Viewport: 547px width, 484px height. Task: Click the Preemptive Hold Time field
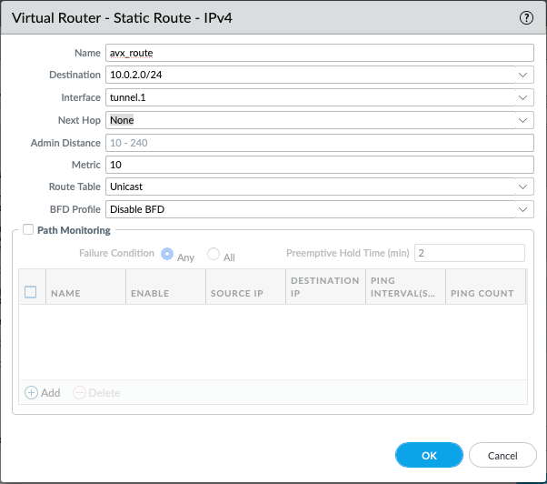tap(469, 253)
